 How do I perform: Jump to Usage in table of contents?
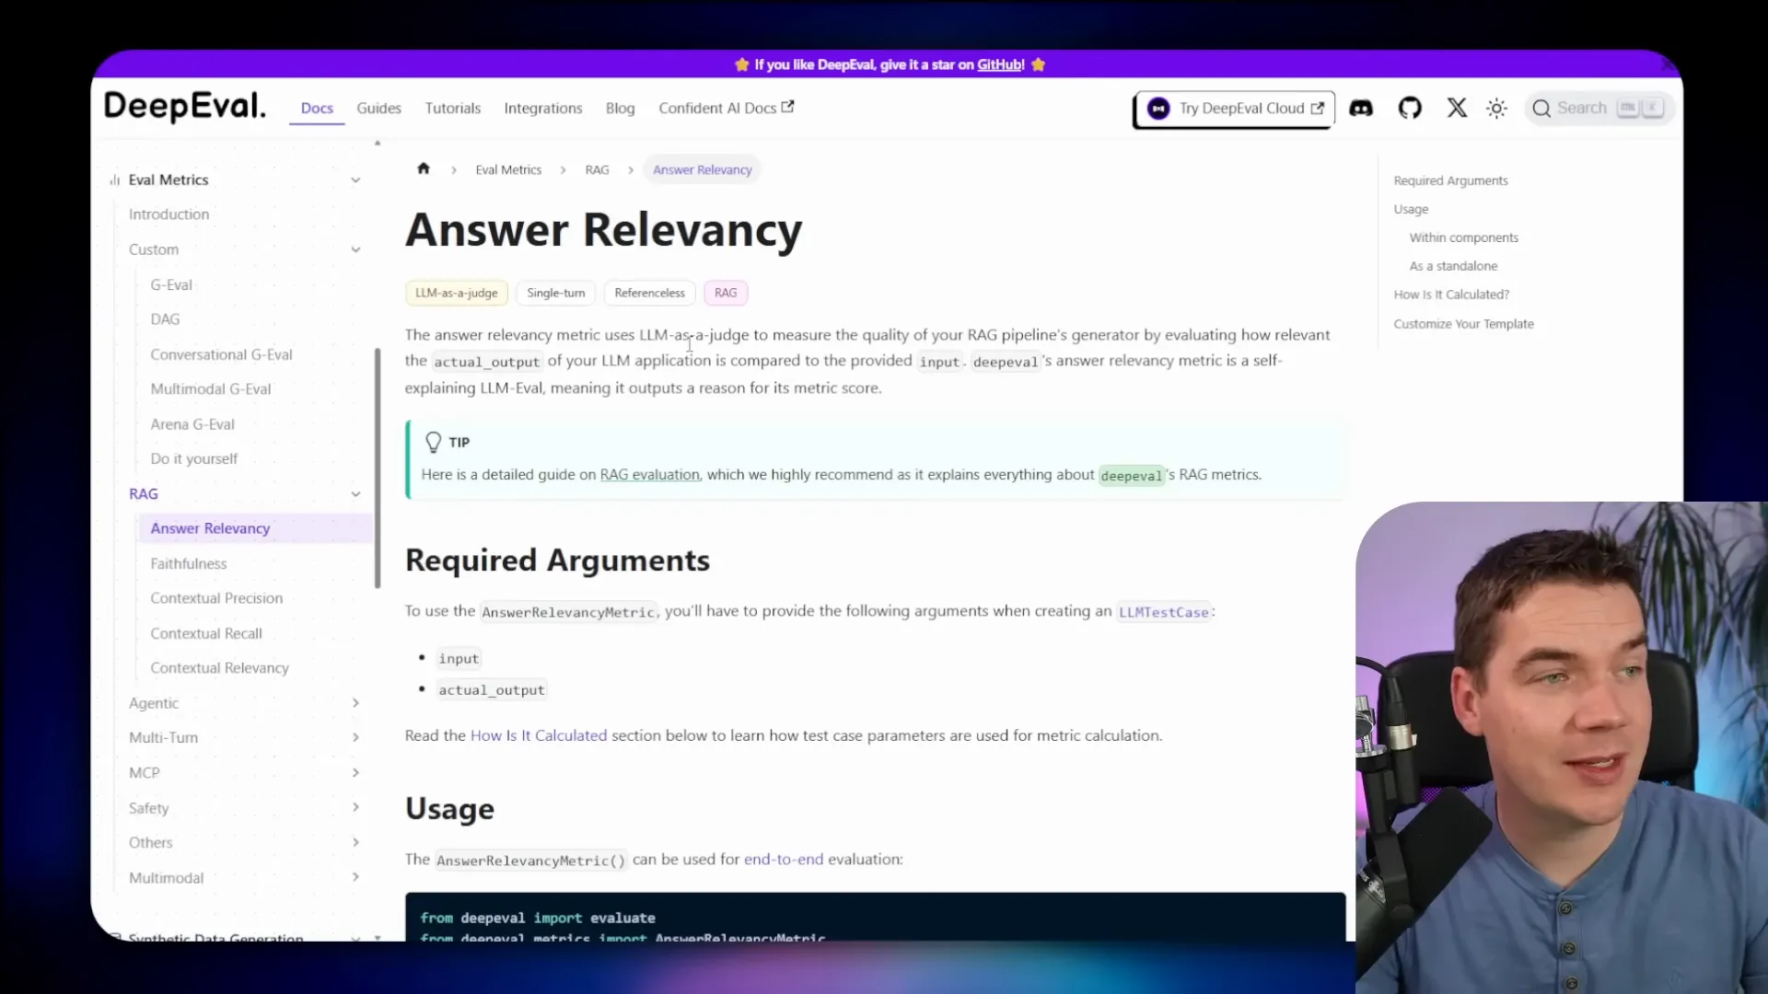(1411, 210)
